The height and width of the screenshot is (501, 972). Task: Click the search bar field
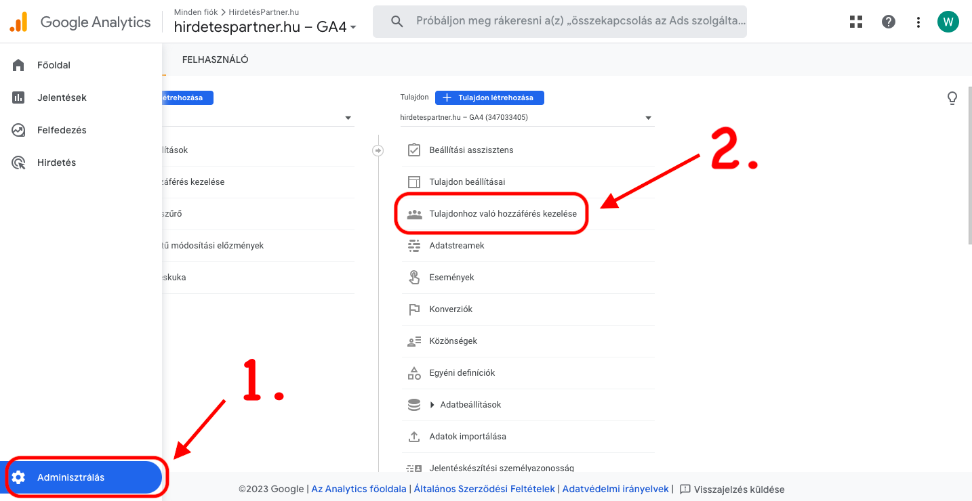[x=559, y=21]
